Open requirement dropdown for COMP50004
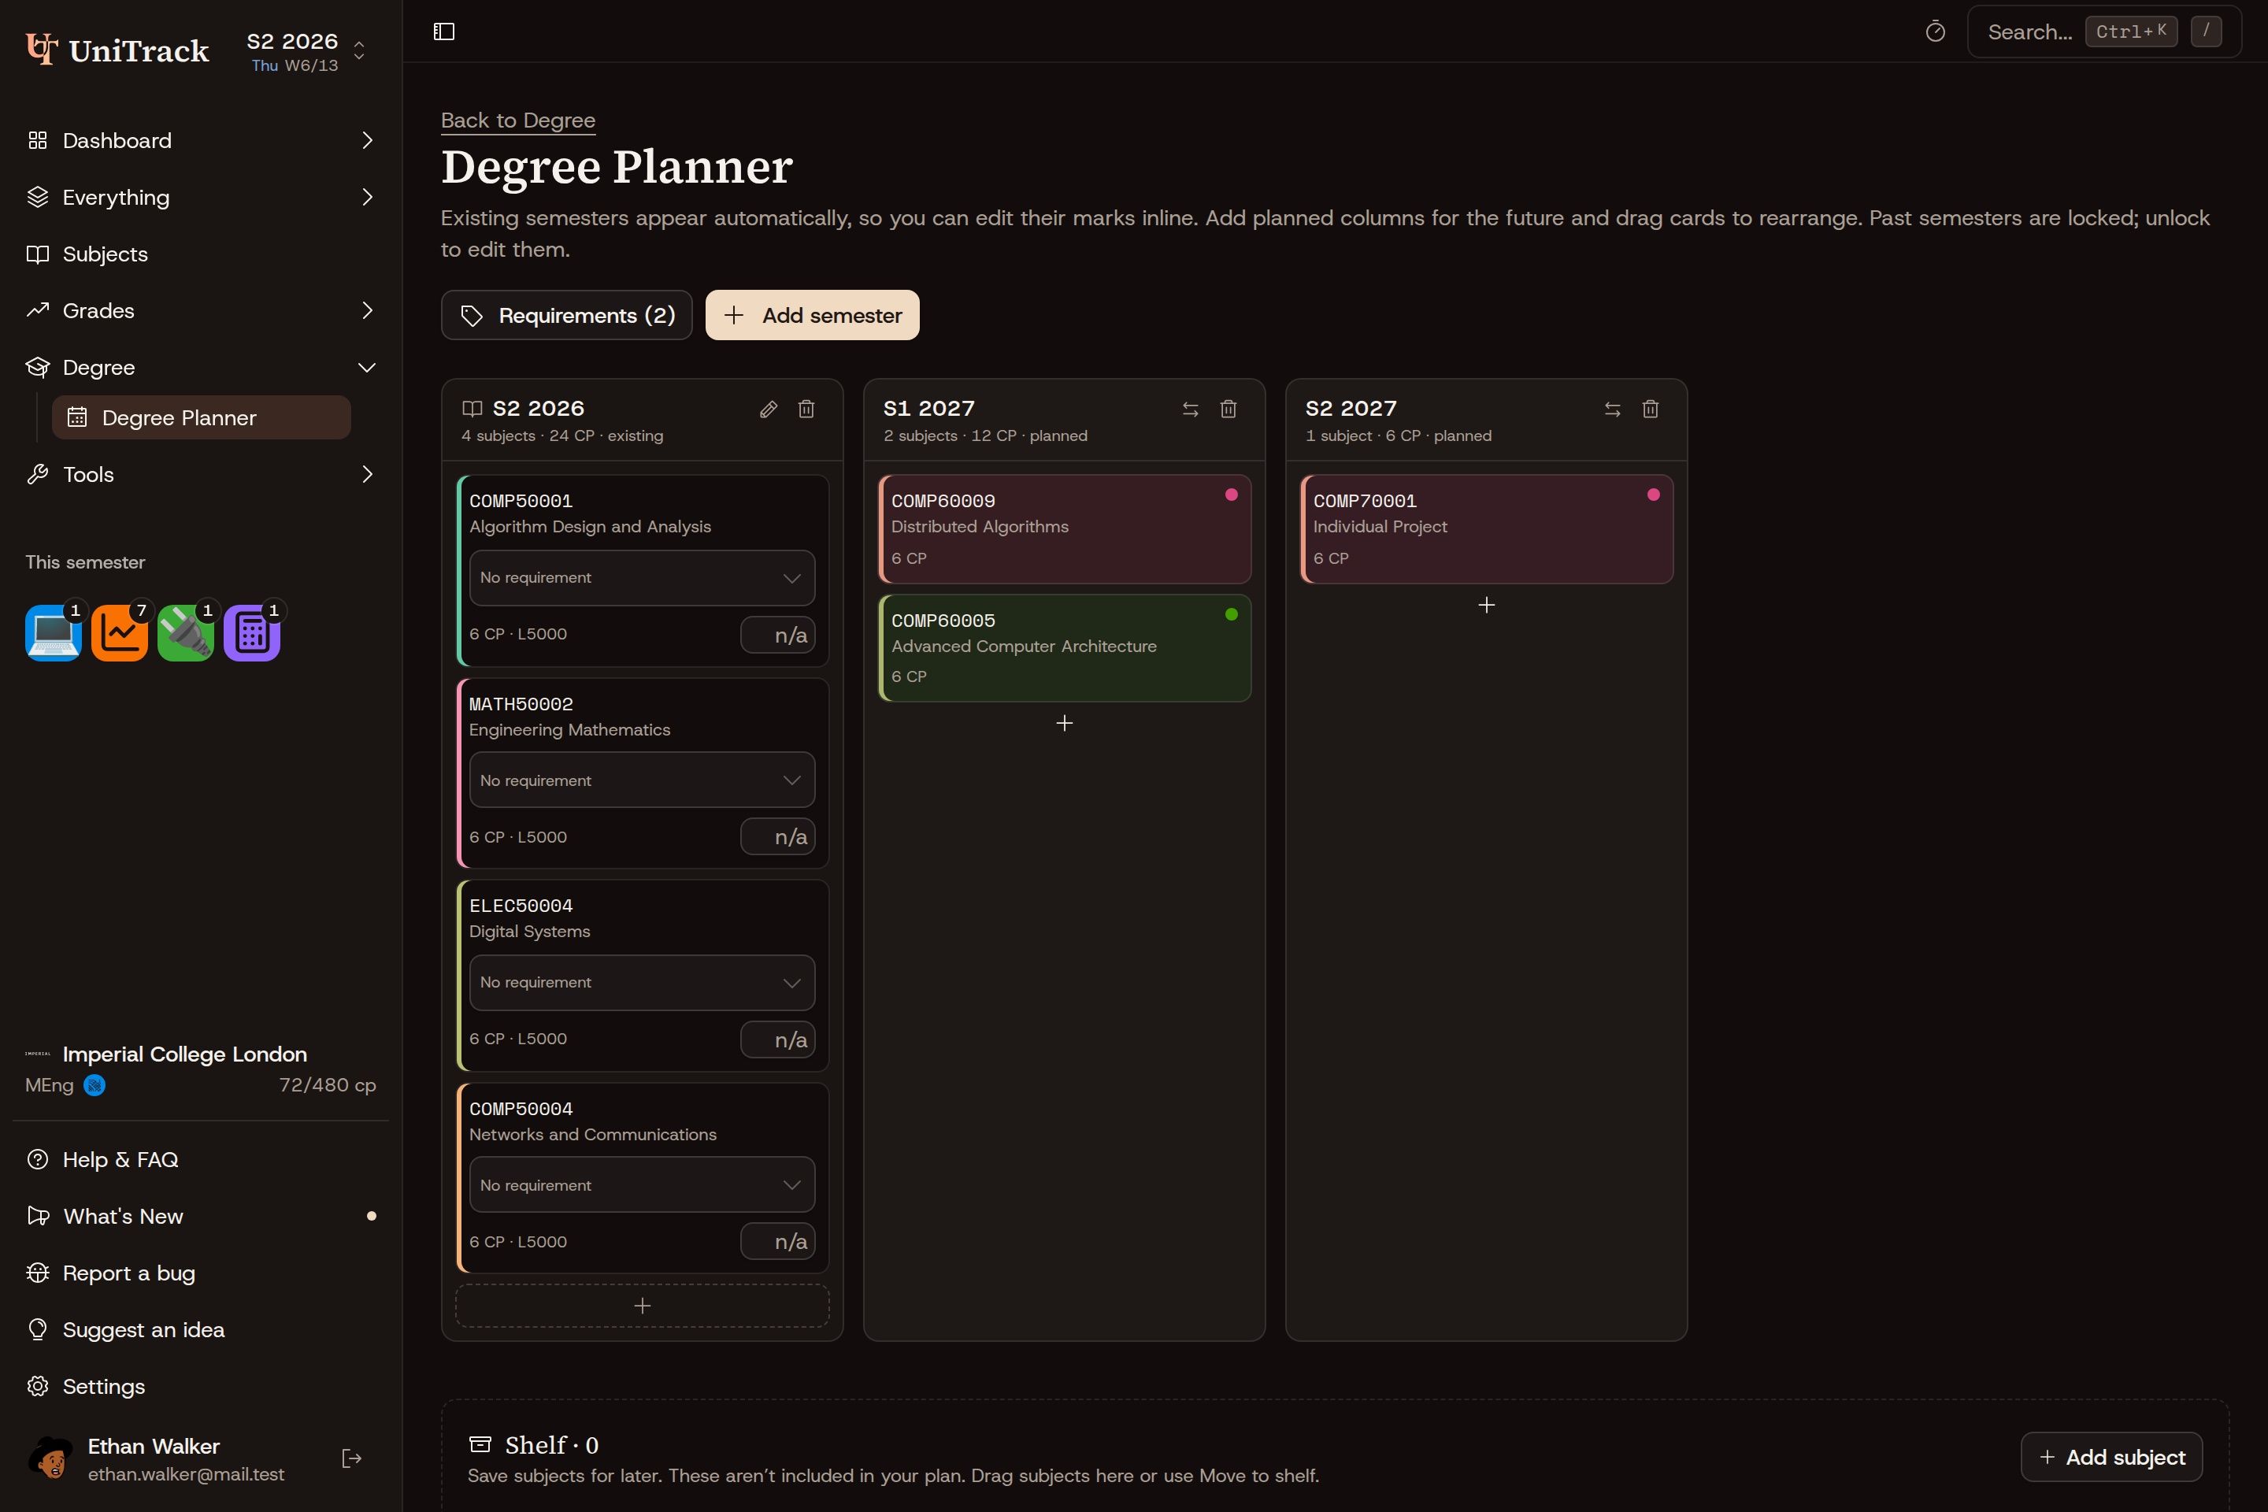 643,1185
